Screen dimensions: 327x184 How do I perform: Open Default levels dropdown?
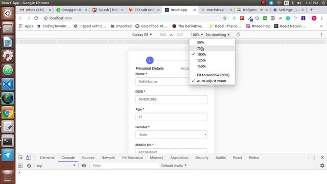pos(174,166)
